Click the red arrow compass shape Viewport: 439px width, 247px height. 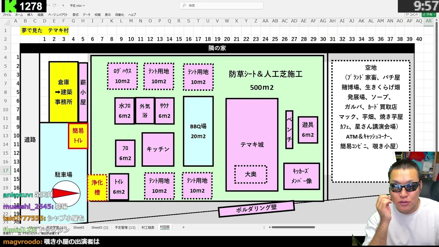[x=66, y=193]
